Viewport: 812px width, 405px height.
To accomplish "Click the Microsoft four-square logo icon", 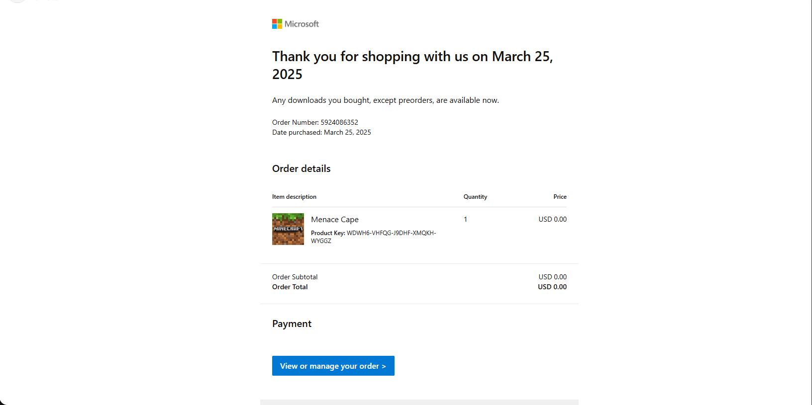I will [x=277, y=24].
